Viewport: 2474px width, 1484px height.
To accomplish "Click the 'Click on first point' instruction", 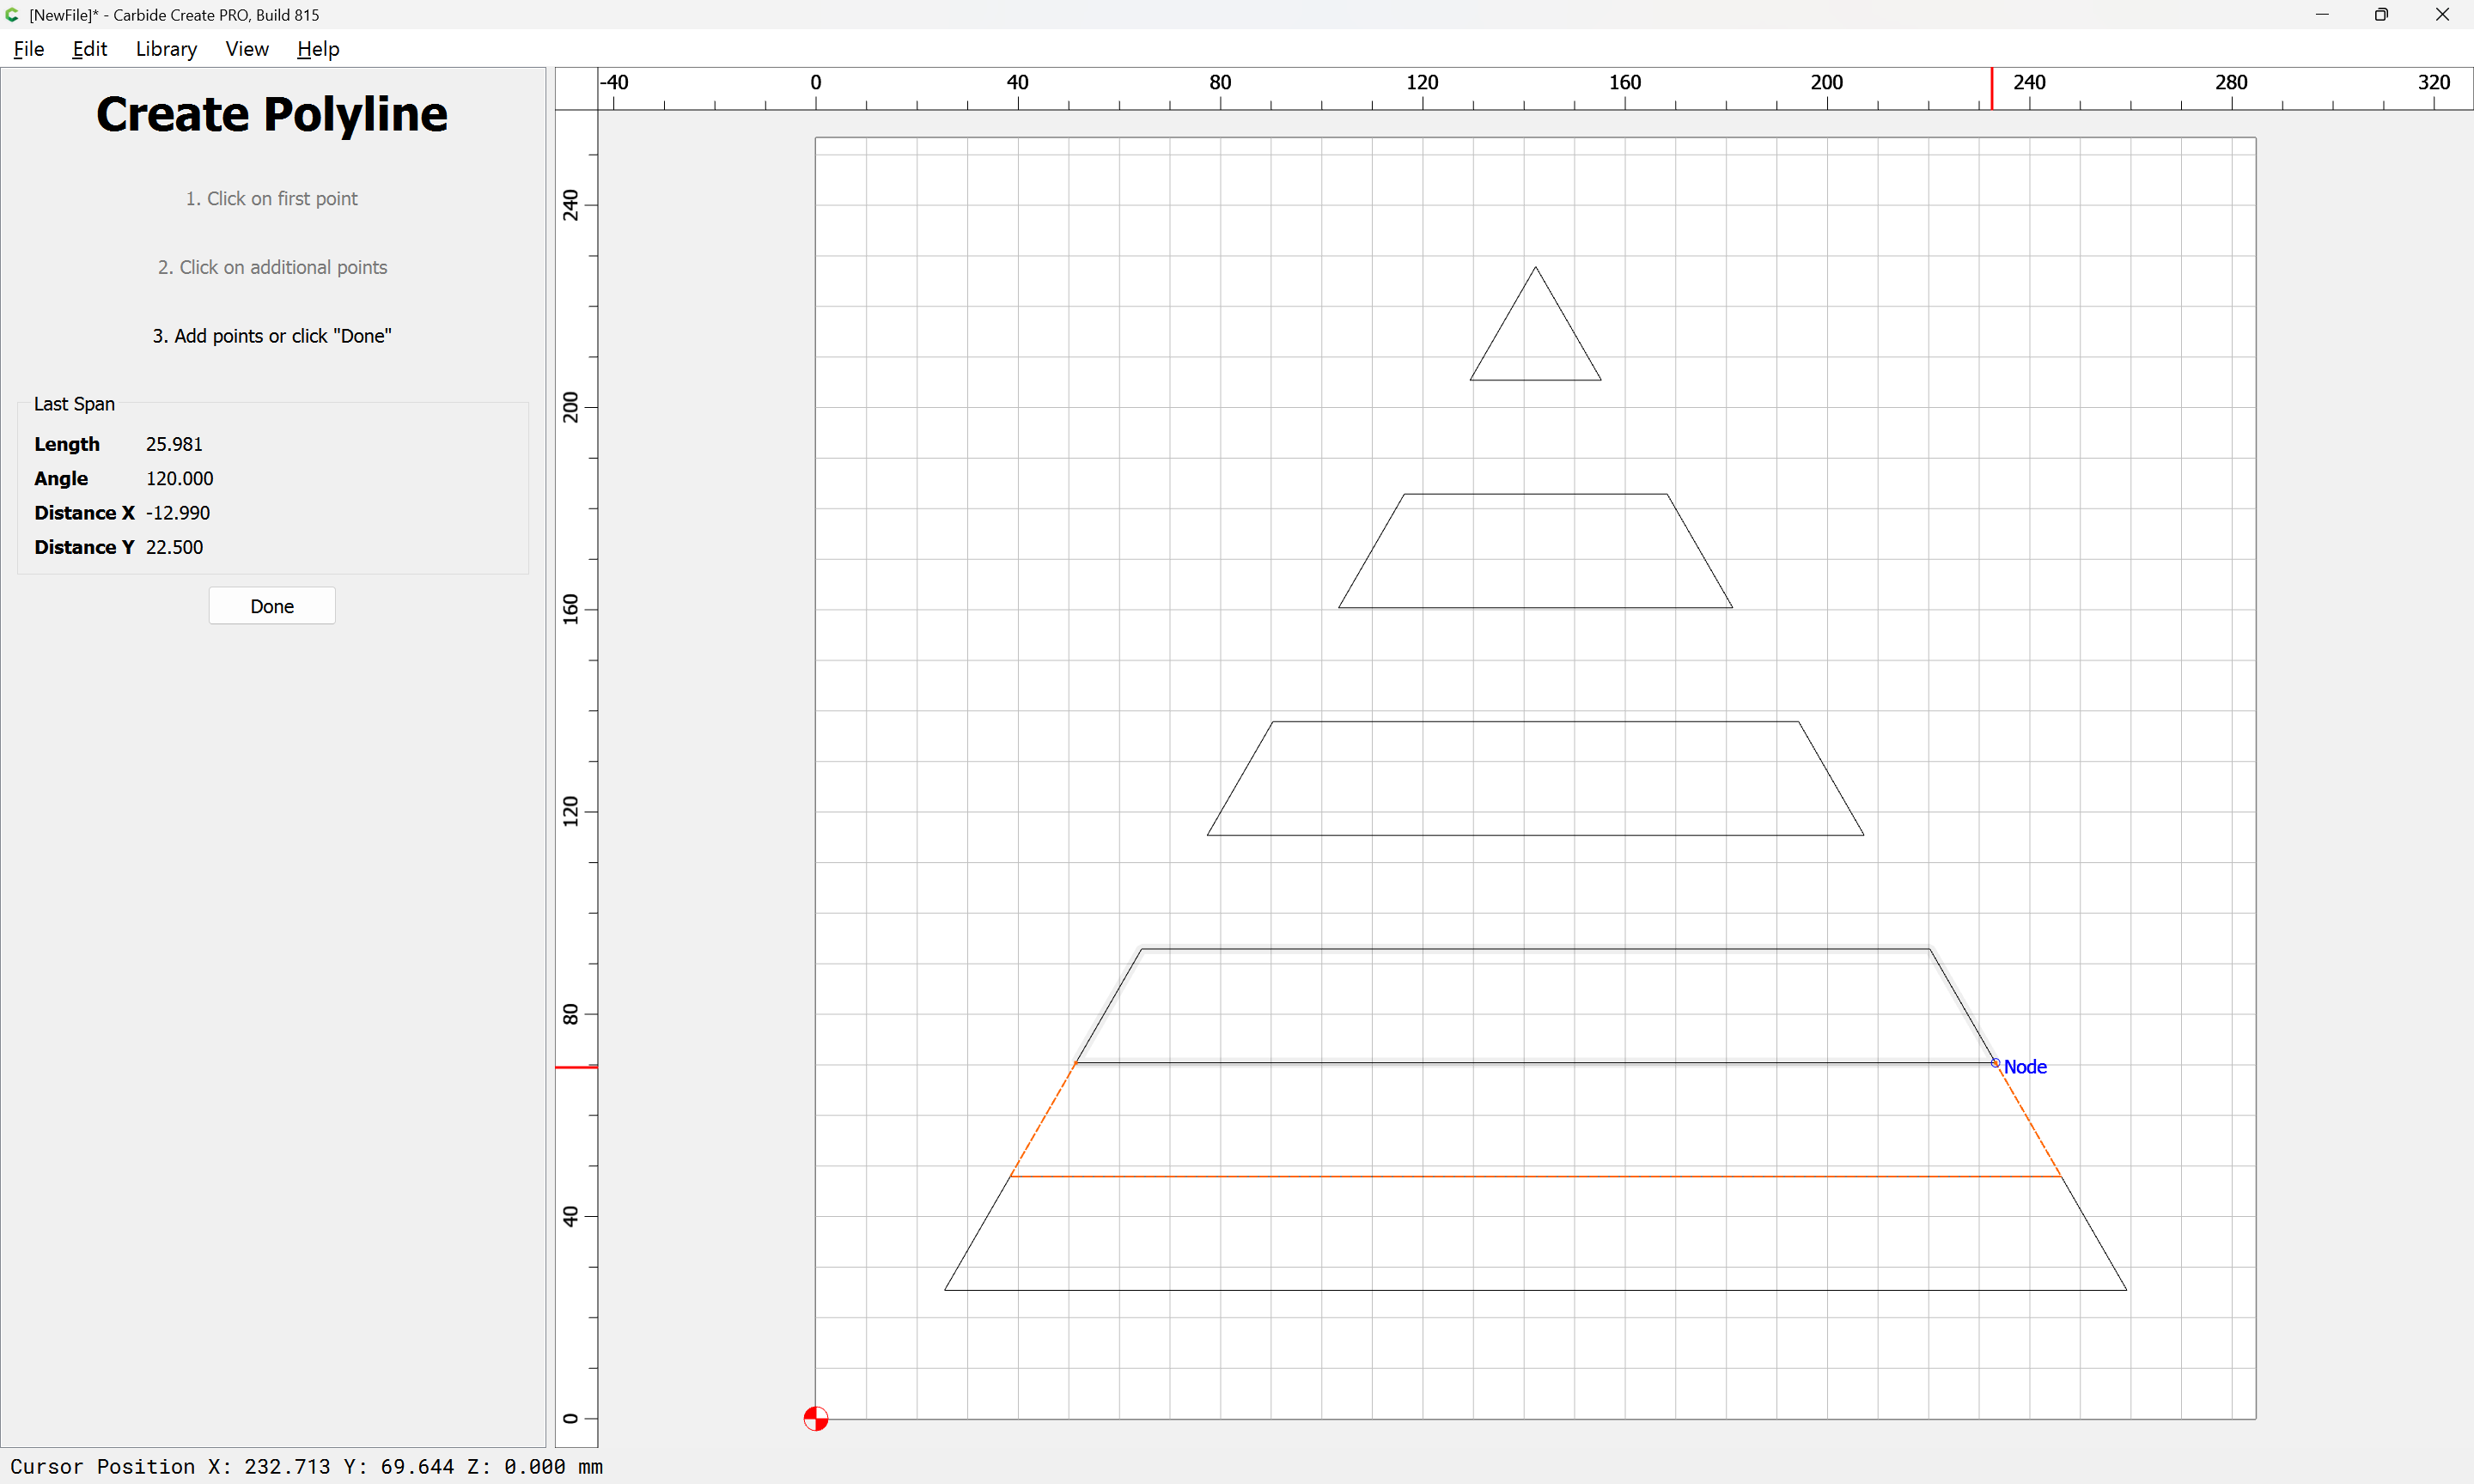I will click(272, 198).
